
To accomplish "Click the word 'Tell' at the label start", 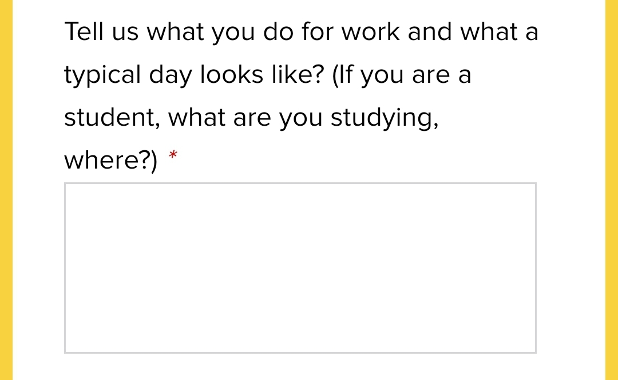I will [84, 31].
